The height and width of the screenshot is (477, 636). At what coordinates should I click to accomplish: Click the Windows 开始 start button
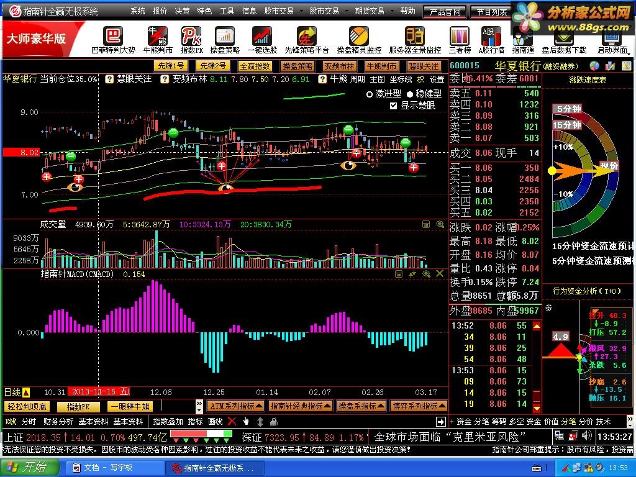[30, 468]
